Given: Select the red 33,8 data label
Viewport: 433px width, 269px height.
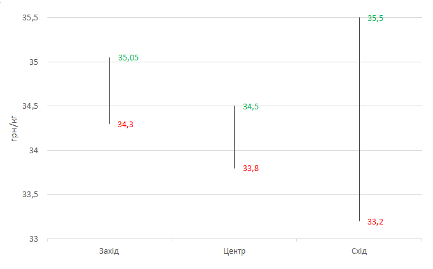Looking at the screenshot, I should [251, 169].
